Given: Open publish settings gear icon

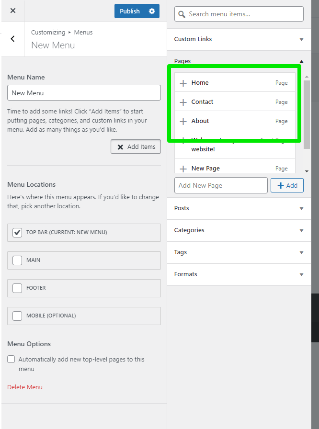Looking at the screenshot, I should click(x=152, y=11).
